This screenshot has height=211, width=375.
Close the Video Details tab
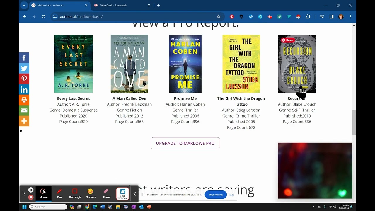[x=149, y=5]
